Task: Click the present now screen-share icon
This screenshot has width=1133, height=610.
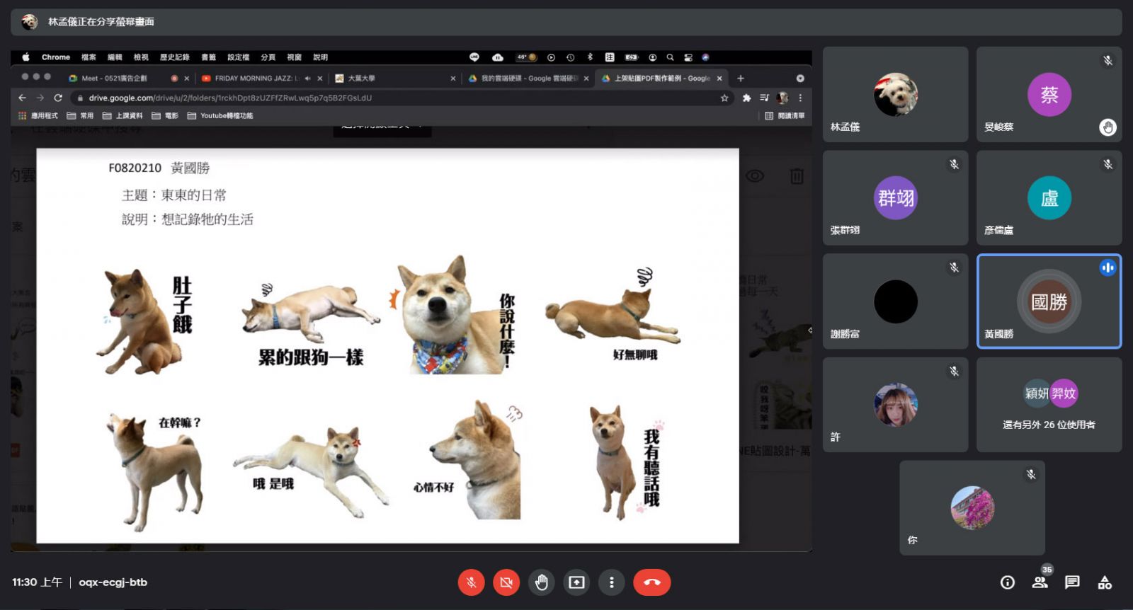Action: 576,582
